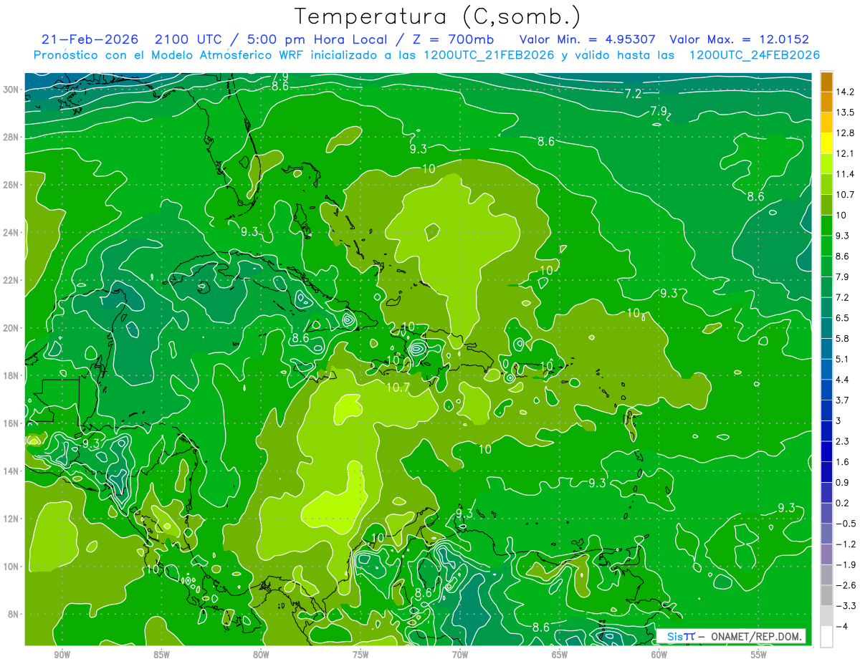Click the '65W' longitude axis label
The height and width of the screenshot is (664, 860).
point(560,654)
